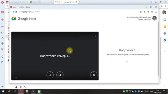Open the three-dot options on video preview

pyautogui.click(x=95, y=36)
